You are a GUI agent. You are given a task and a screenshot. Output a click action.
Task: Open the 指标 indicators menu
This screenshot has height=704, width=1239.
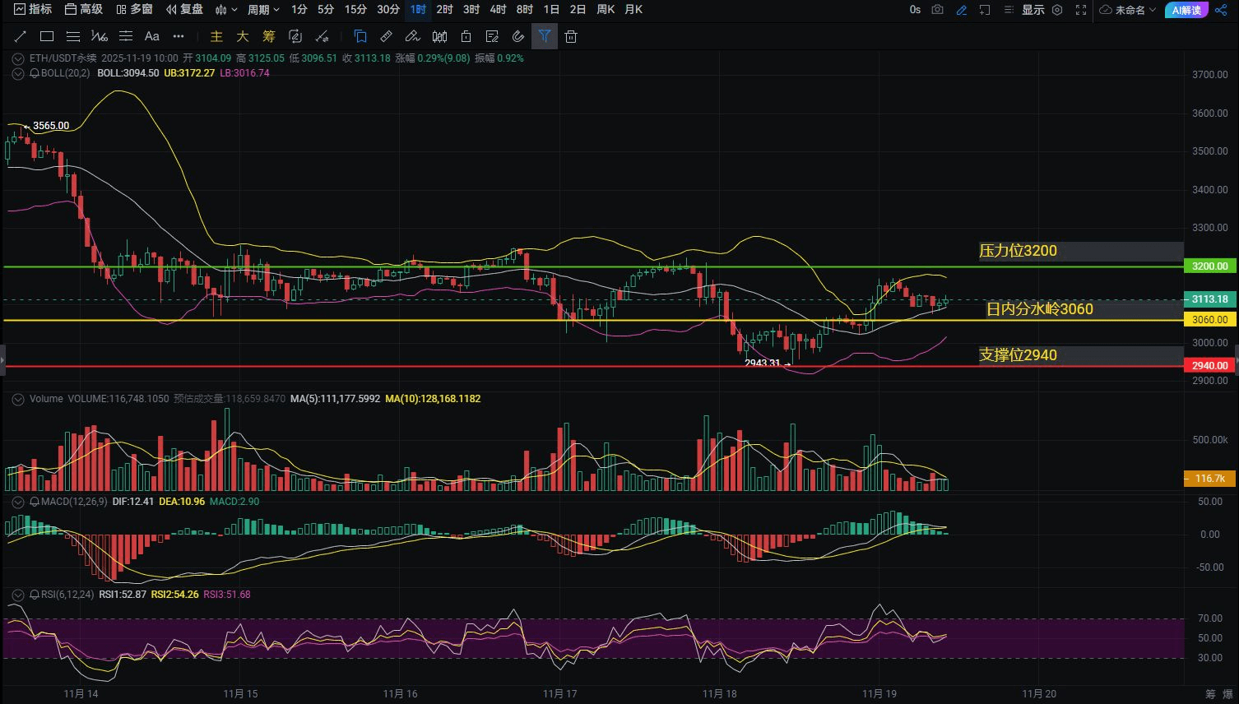point(33,10)
